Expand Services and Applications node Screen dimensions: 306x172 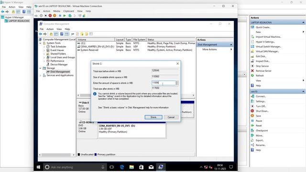(x=40, y=75)
